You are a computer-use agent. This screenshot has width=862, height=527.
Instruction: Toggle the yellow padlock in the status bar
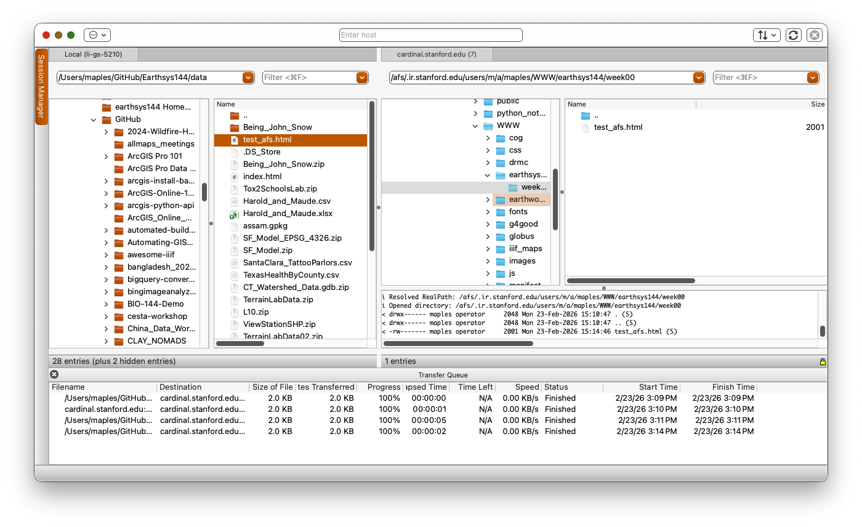pos(823,361)
